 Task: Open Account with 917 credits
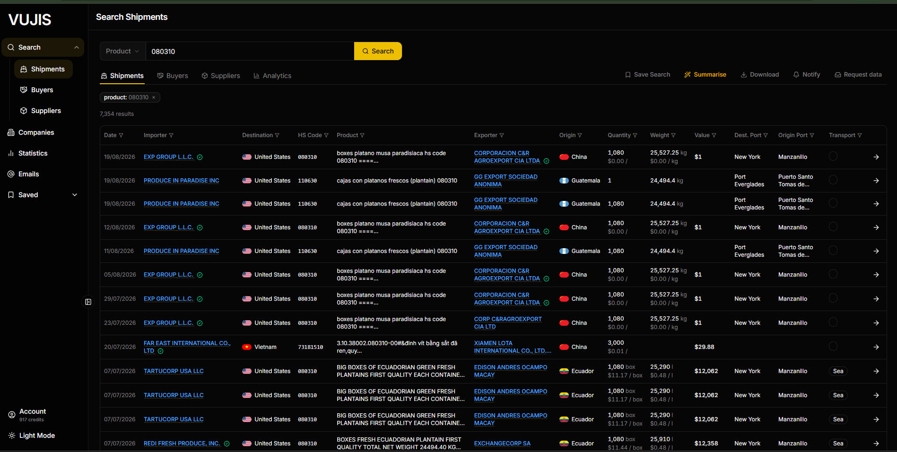click(x=32, y=415)
